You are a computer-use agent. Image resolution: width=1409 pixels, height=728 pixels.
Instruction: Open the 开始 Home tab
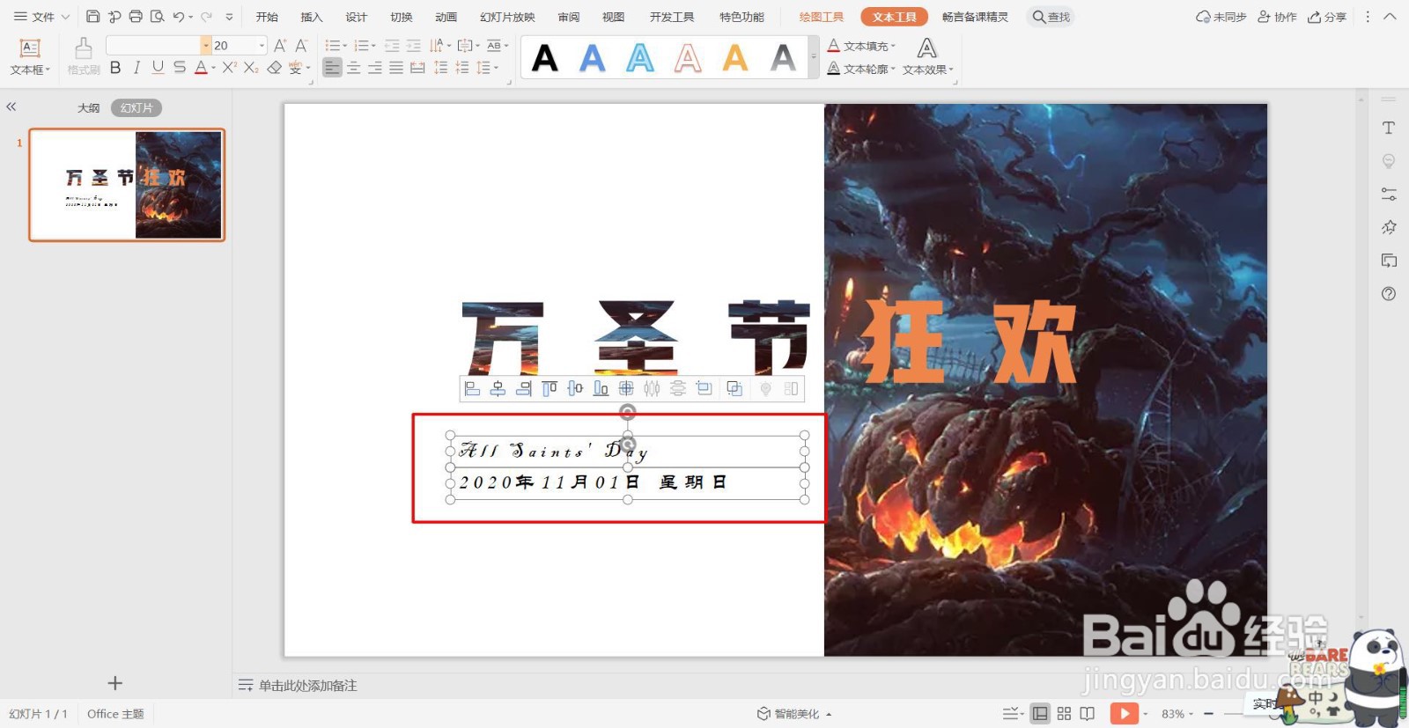click(x=267, y=17)
